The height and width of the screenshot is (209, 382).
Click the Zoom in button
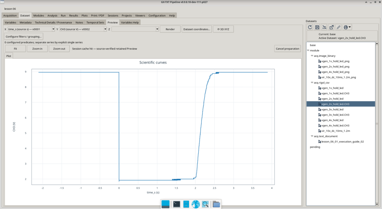[37, 49]
